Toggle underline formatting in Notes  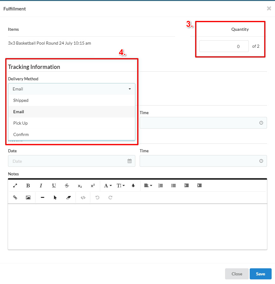(54, 186)
